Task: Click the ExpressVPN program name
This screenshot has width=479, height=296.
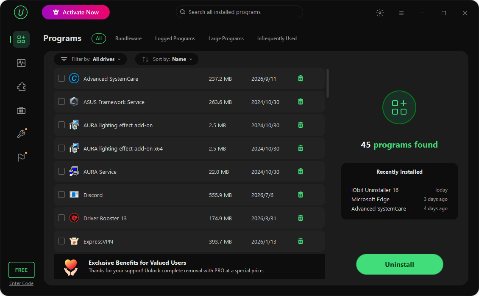Action: click(x=98, y=242)
